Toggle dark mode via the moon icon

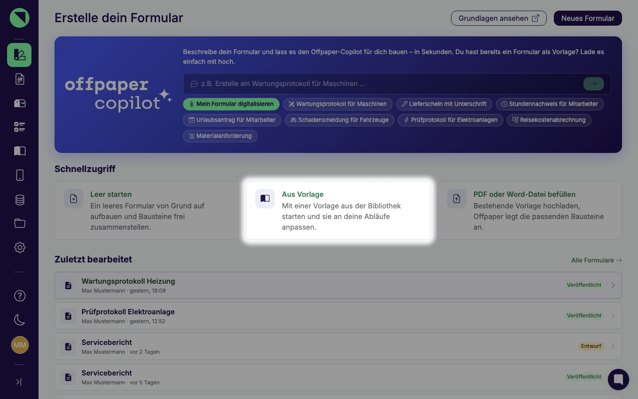coord(19,320)
